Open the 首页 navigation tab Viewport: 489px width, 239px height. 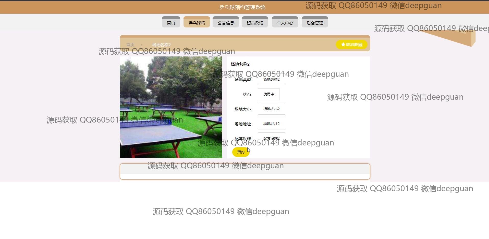tap(171, 23)
